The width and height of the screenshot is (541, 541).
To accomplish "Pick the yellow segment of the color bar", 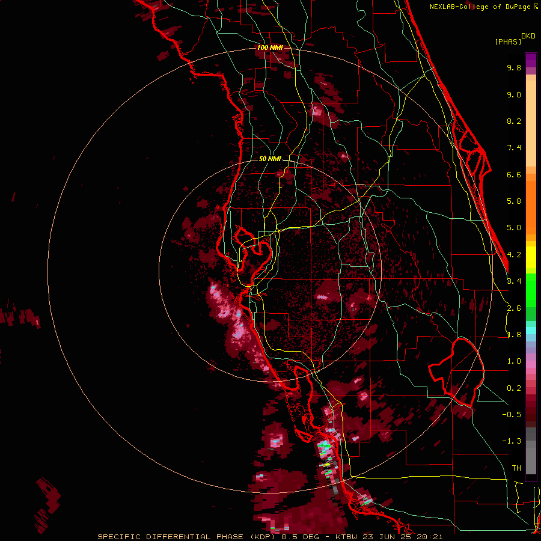I will (531, 257).
